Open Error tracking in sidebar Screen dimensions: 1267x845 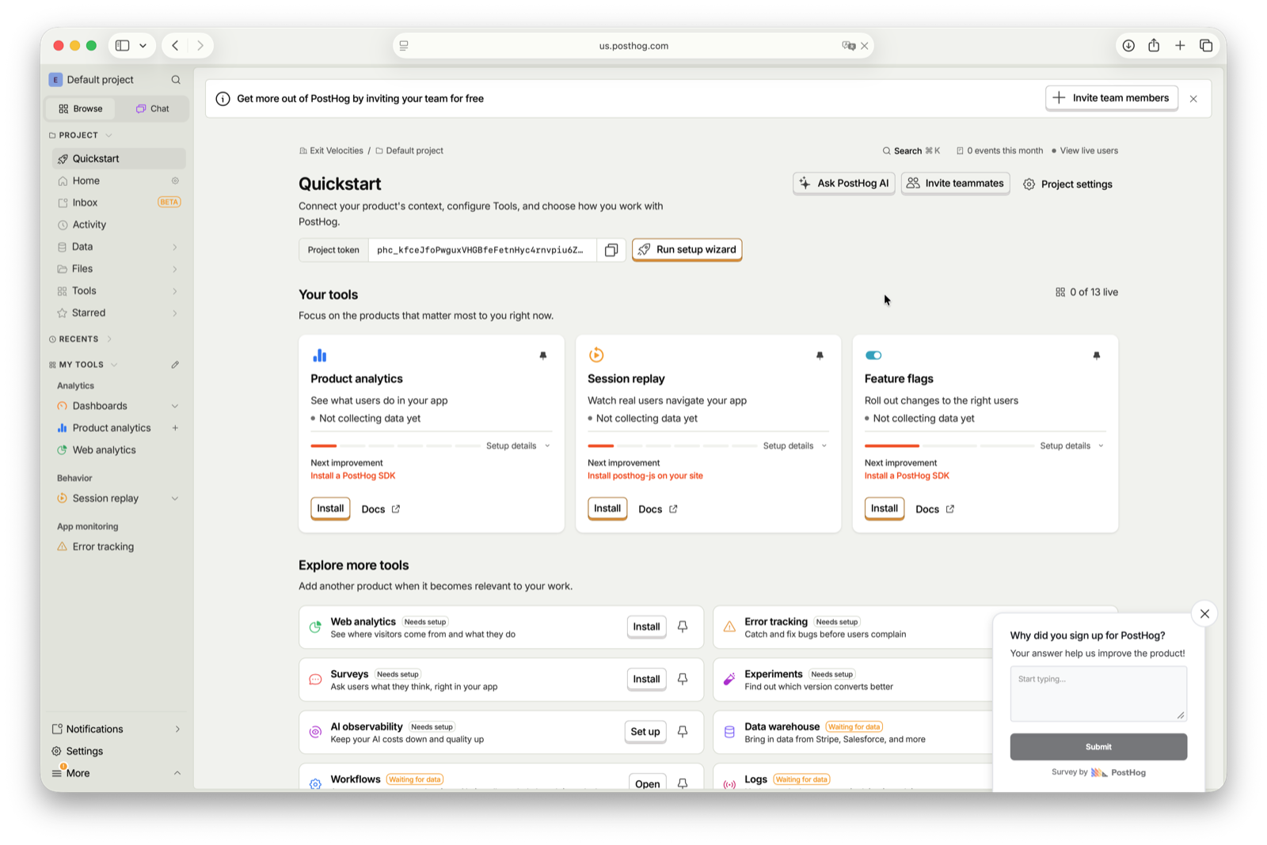tap(119, 547)
